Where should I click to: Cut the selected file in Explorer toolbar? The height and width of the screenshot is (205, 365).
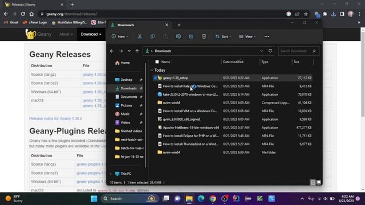click(x=140, y=36)
